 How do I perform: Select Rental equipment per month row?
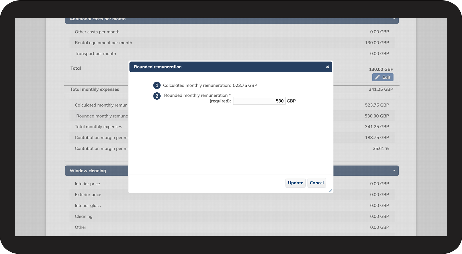pyautogui.click(x=232, y=43)
